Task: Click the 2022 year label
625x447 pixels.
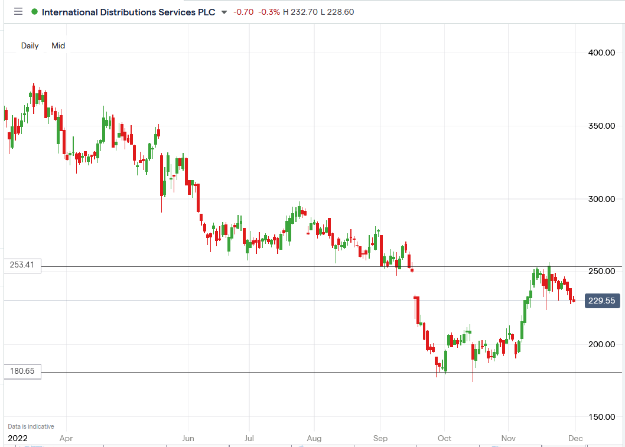Action: coord(18,439)
